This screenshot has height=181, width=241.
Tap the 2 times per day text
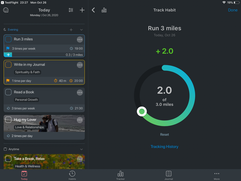[22, 136]
